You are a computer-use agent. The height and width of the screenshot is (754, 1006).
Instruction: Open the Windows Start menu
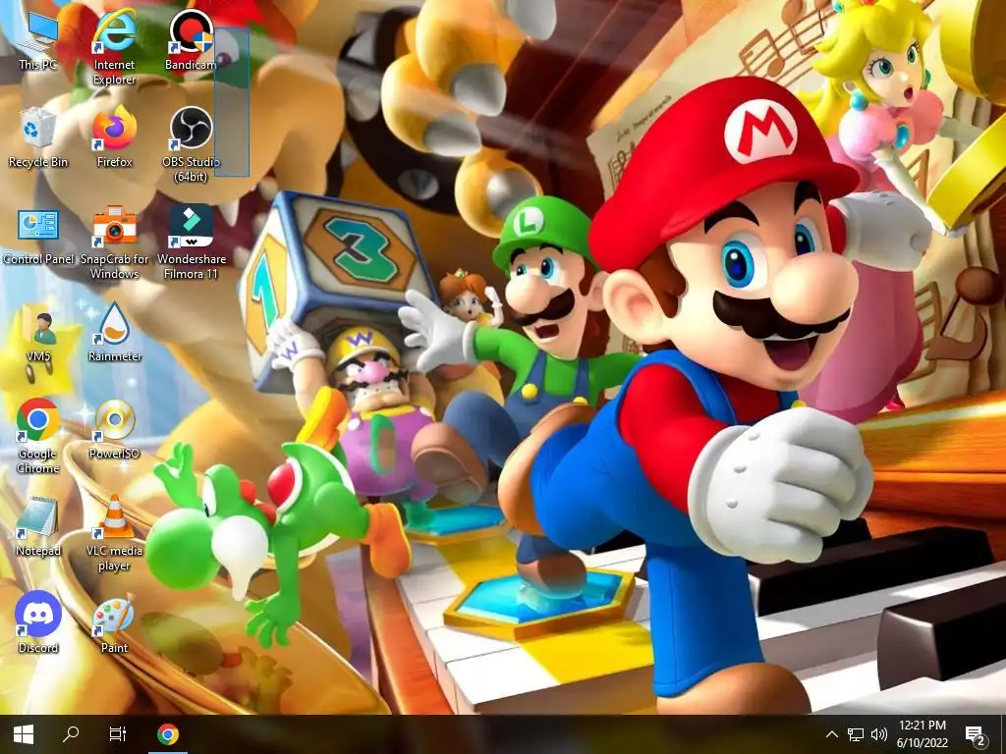coord(24,734)
